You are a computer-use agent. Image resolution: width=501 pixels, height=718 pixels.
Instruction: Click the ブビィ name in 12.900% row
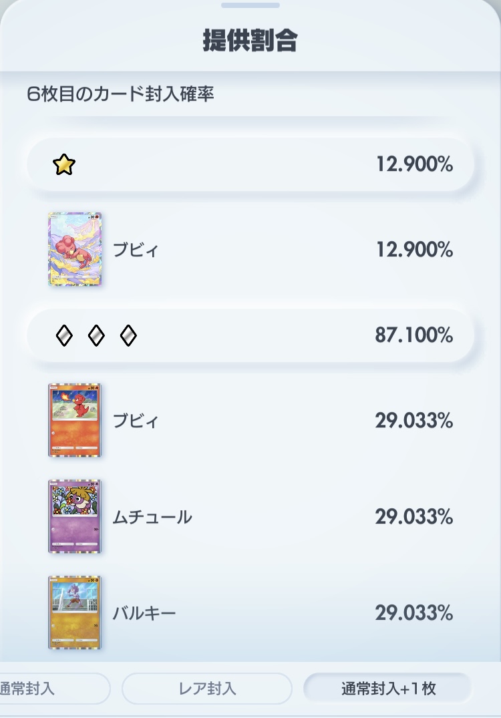tap(136, 250)
